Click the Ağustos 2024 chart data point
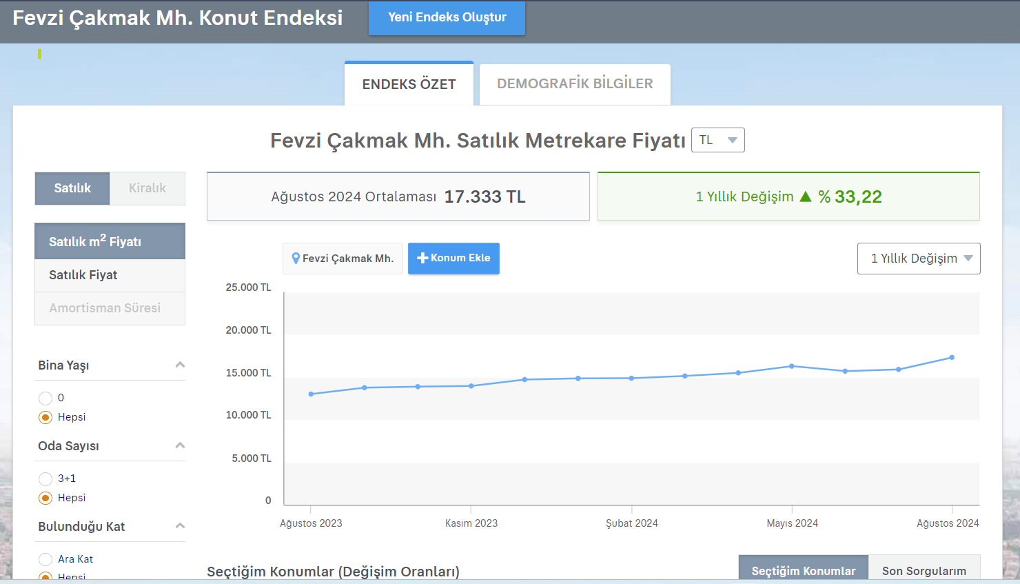The image size is (1020, 584). point(952,357)
